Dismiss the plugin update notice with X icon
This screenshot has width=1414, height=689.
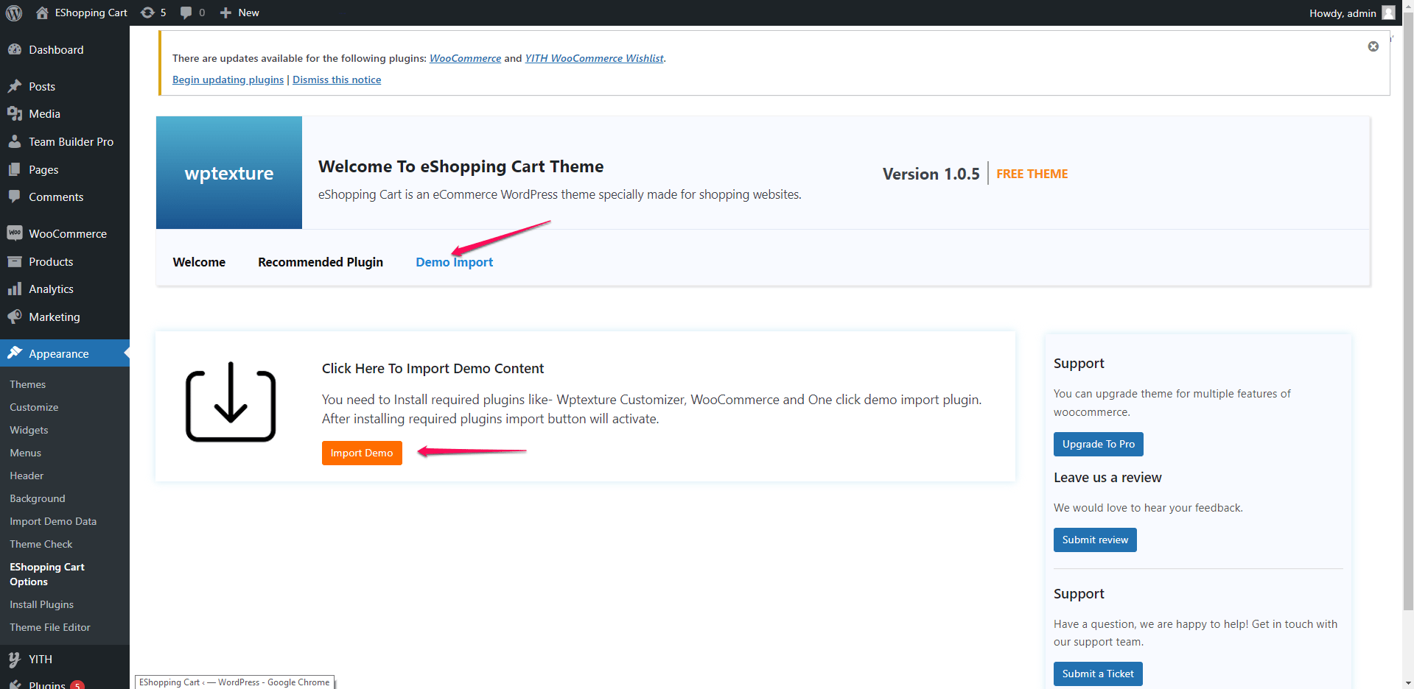[1373, 46]
